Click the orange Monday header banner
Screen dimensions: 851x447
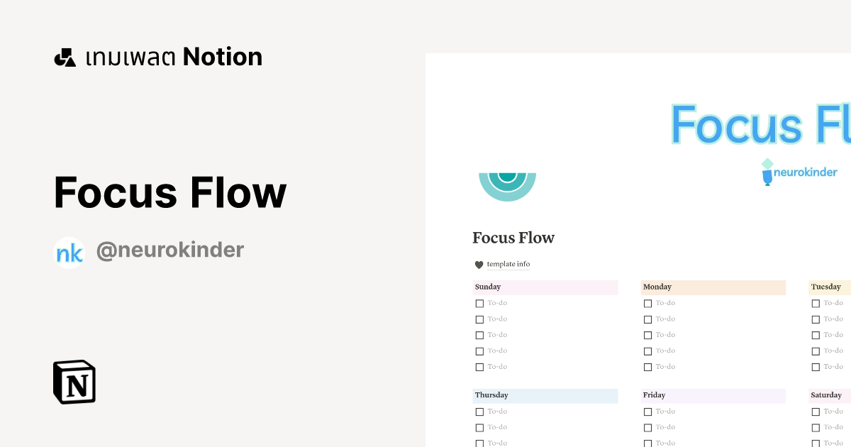713,287
